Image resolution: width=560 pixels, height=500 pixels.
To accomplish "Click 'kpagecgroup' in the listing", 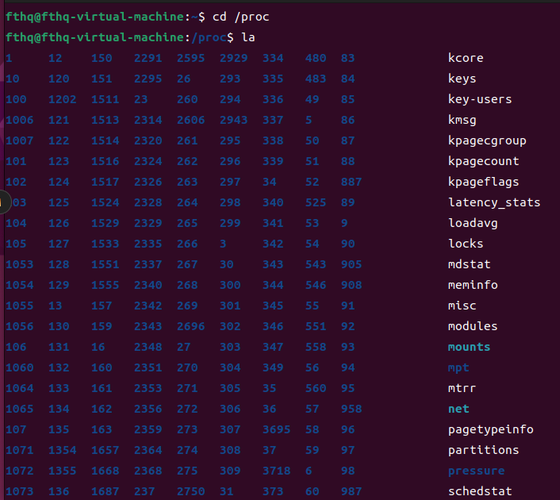I will [x=487, y=140].
